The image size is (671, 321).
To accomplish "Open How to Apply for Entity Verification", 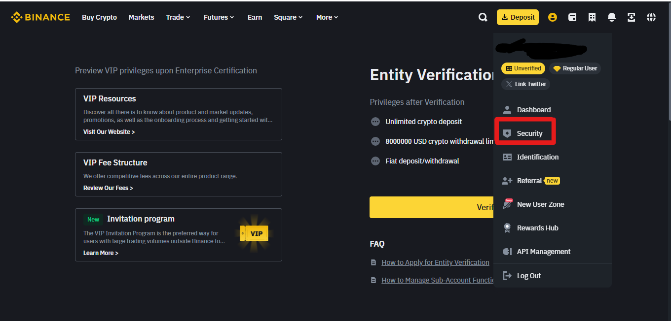I will tap(436, 263).
